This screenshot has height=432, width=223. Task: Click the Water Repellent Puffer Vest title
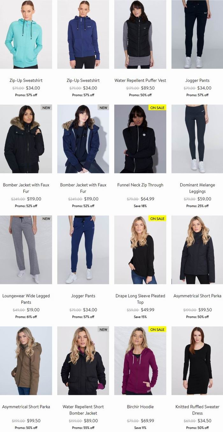coord(140,80)
